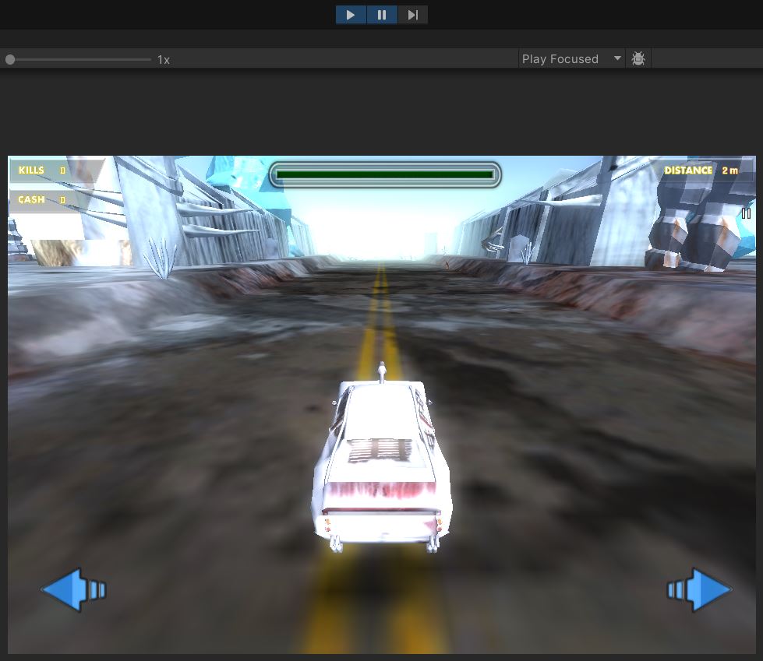This screenshot has height=661, width=763.
Task: Click the bug debug icon
Action: 638,59
